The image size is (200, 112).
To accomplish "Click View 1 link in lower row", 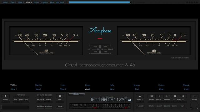I will 14,89.
